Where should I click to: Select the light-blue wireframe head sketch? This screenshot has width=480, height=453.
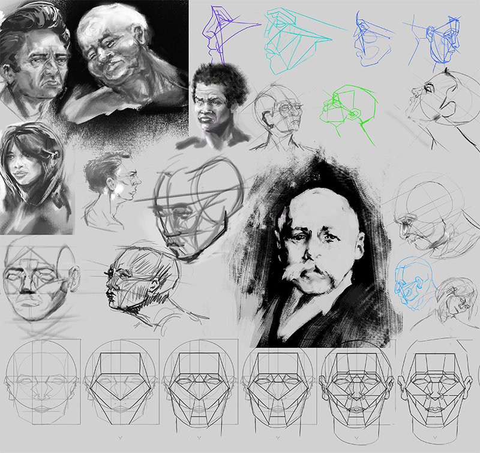click(415, 283)
